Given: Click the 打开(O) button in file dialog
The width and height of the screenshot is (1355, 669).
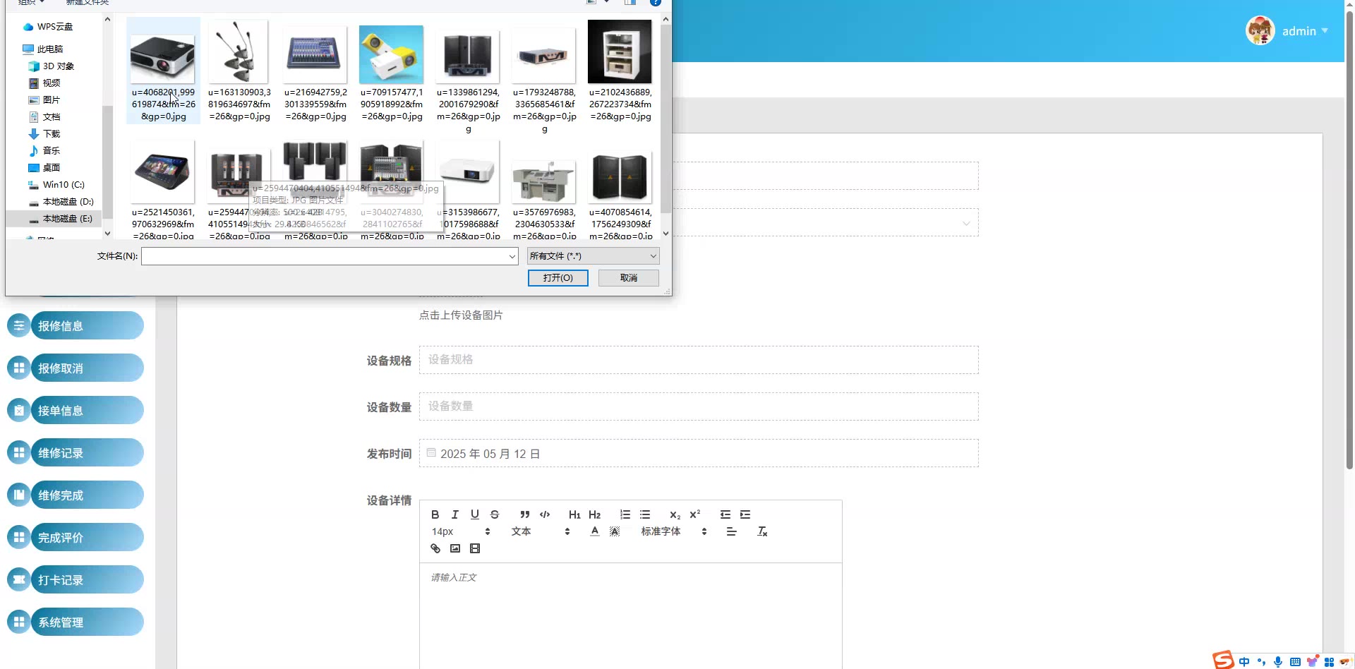Looking at the screenshot, I should pos(558,278).
